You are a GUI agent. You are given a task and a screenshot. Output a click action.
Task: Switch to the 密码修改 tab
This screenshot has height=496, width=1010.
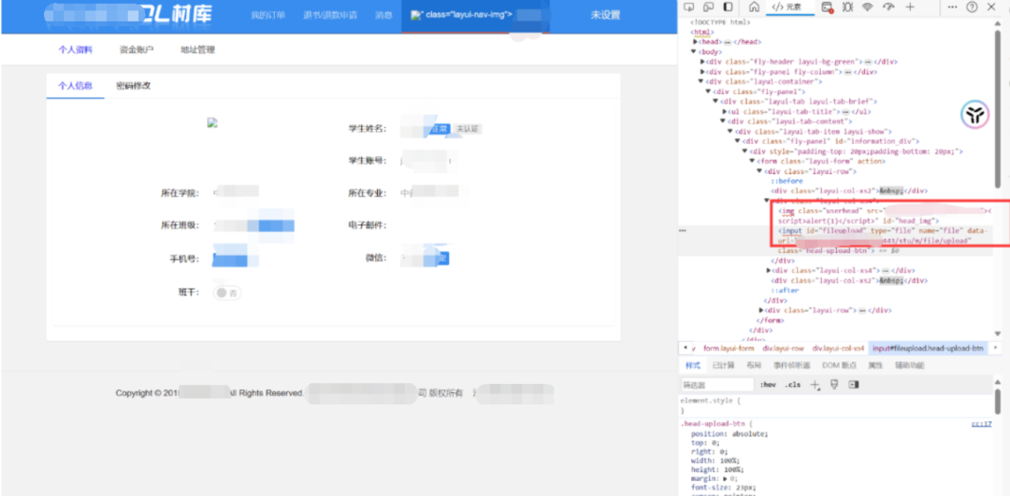(134, 86)
